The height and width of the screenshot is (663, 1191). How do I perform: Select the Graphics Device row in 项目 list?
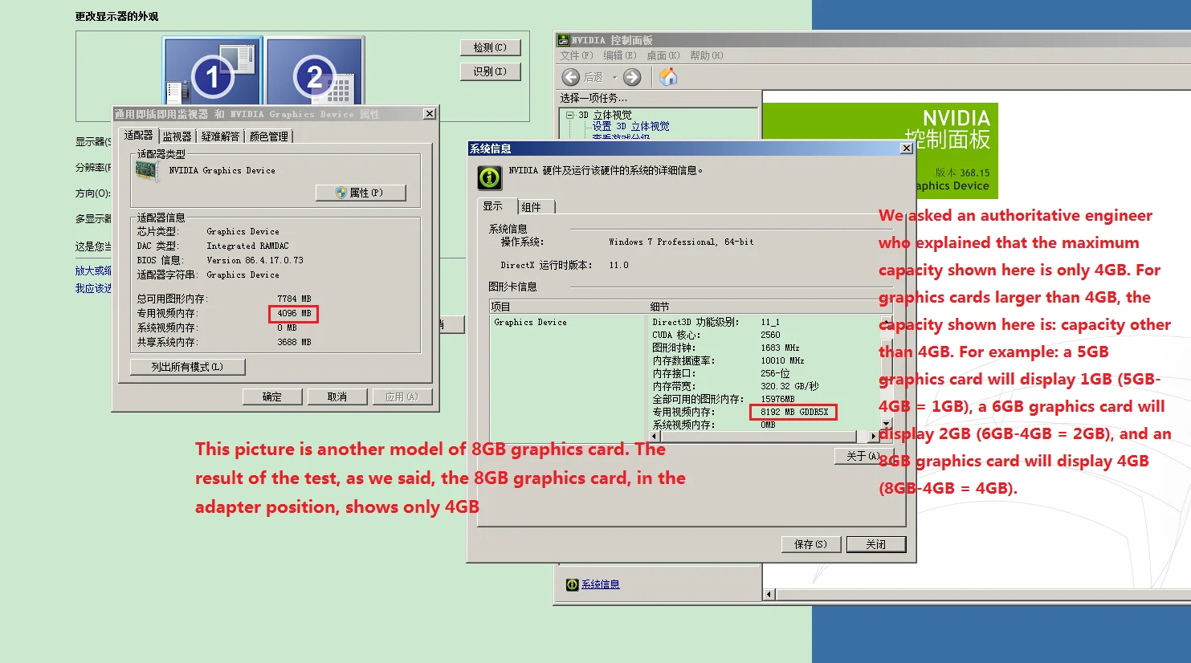pos(531,322)
